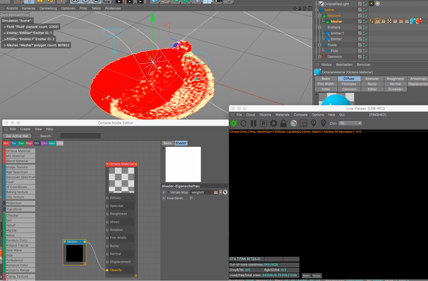Open Live Viewer settings gear
The image size is (428, 281).
[274, 123]
